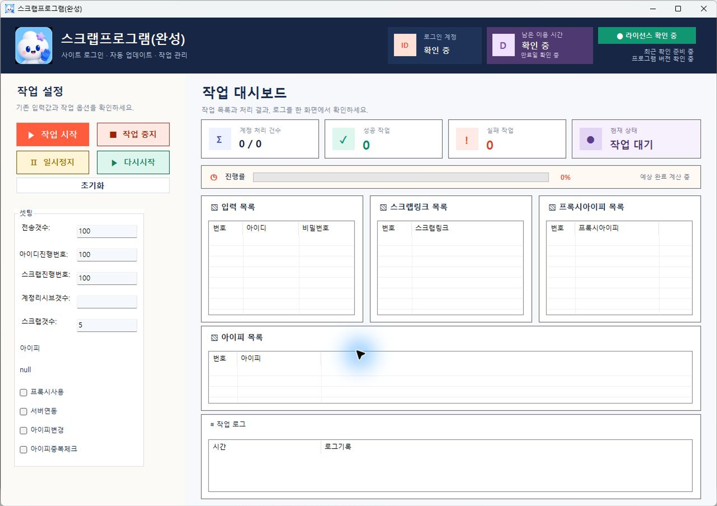Click the ID badge icon for login account
This screenshot has width=717, height=506.
405,45
